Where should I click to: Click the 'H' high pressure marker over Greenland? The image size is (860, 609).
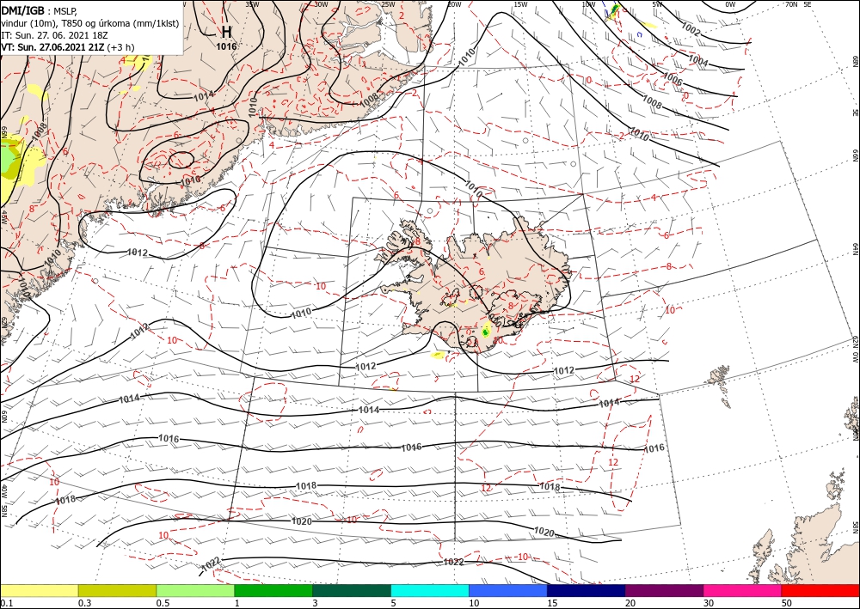click(x=226, y=32)
